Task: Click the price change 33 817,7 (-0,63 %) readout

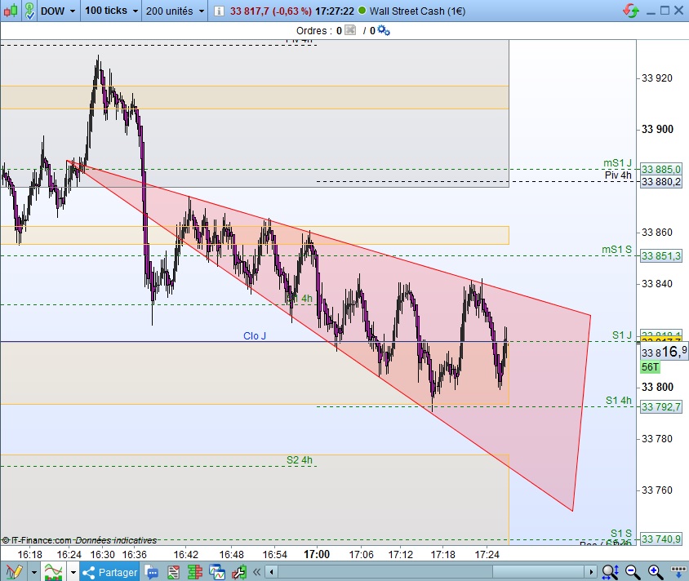Action: click(271, 11)
